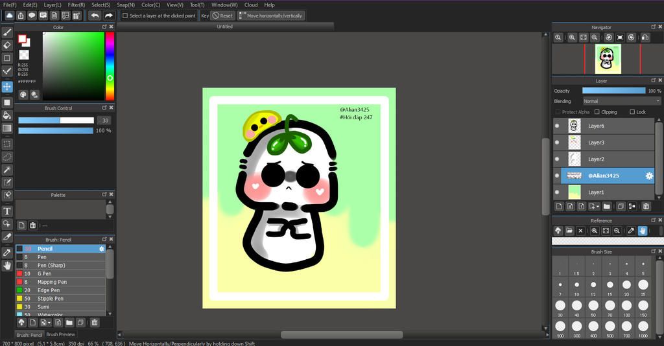Delete layer using the trash icon in Layer panel

tap(646, 207)
